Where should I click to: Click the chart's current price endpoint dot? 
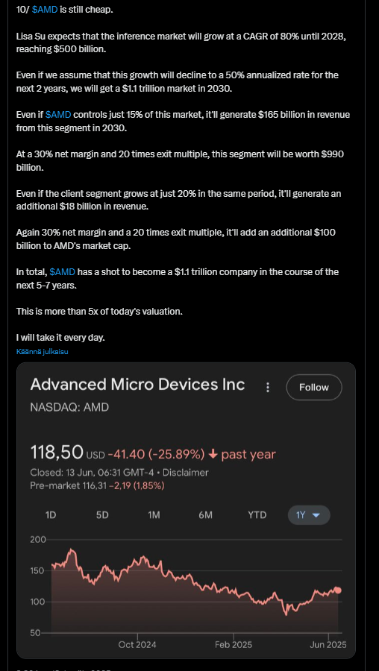tap(338, 590)
